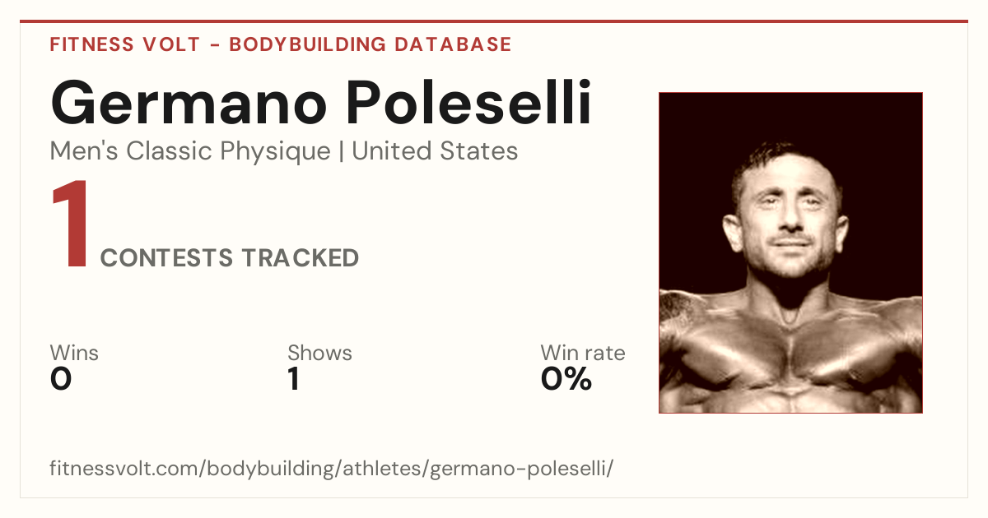
Task: Open the fitnessvolt.com athlete URL link
Action: pyautogui.click(x=332, y=469)
